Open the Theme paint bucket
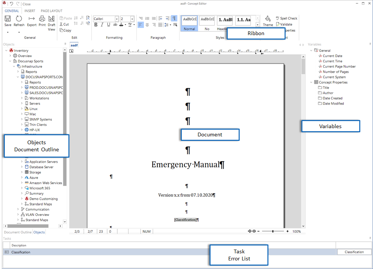This screenshot has width=373, height=269. pyautogui.click(x=268, y=19)
